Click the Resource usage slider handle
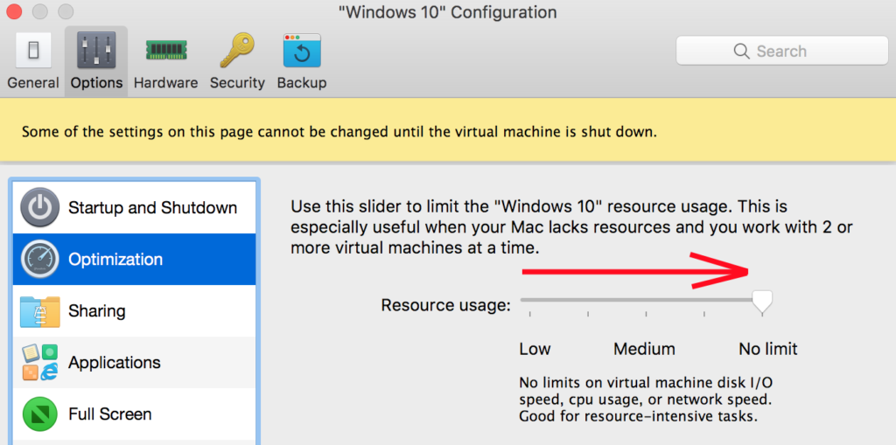The width and height of the screenshot is (896, 445). [x=762, y=302]
